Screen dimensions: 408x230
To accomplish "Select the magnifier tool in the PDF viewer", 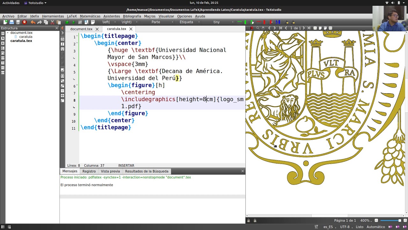I will pos(258,28).
